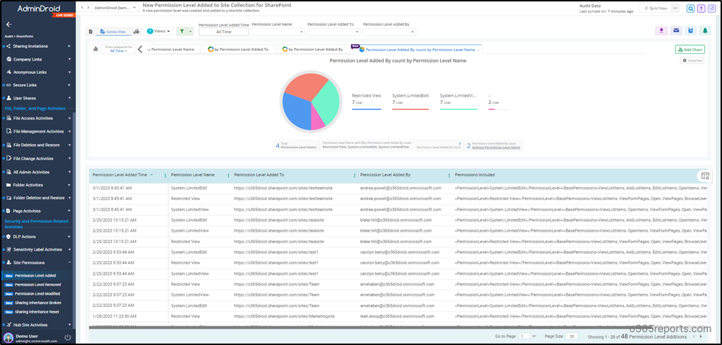This screenshot has height=345, width=722.
Task: Click the green filter funnel icon
Action: [181, 32]
